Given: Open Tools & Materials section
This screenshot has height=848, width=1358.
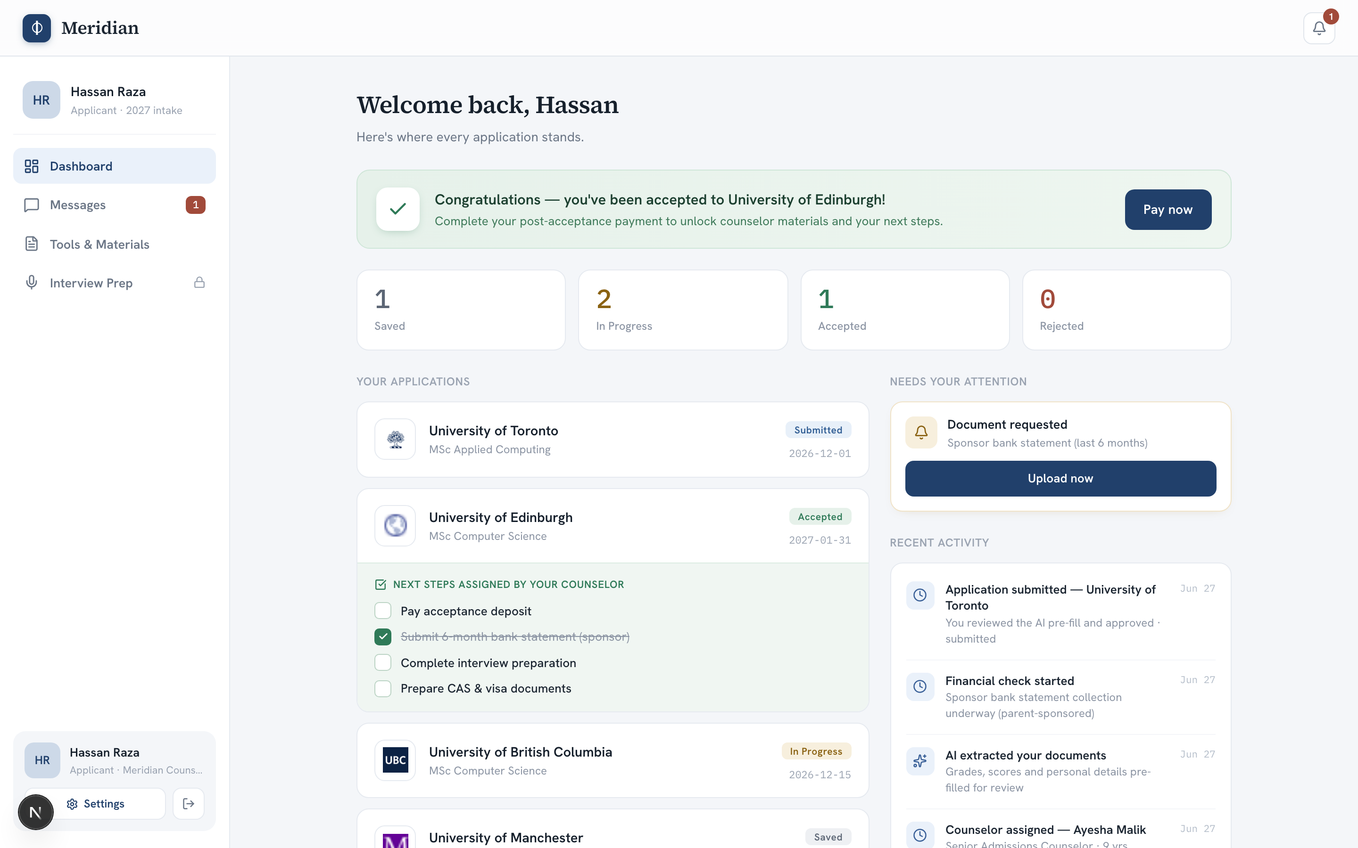Looking at the screenshot, I should click(x=115, y=244).
